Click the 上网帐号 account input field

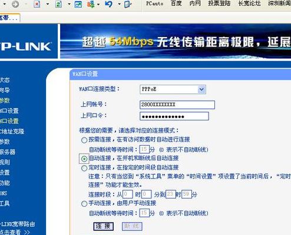pos(177,105)
